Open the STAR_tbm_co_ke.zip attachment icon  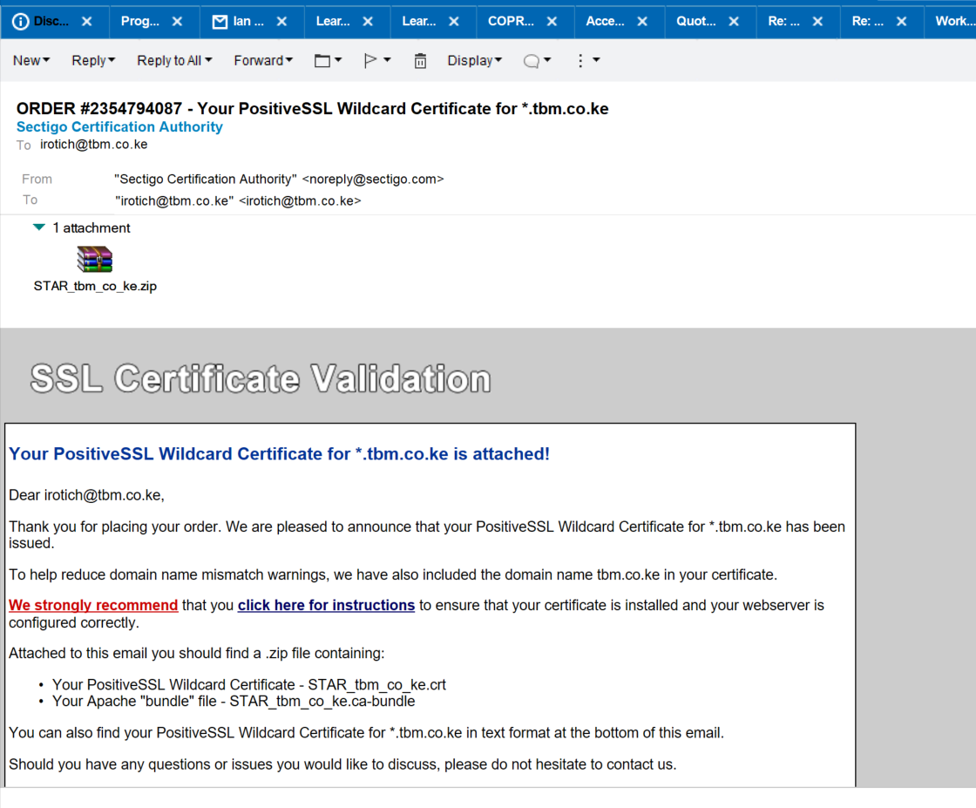[95, 260]
